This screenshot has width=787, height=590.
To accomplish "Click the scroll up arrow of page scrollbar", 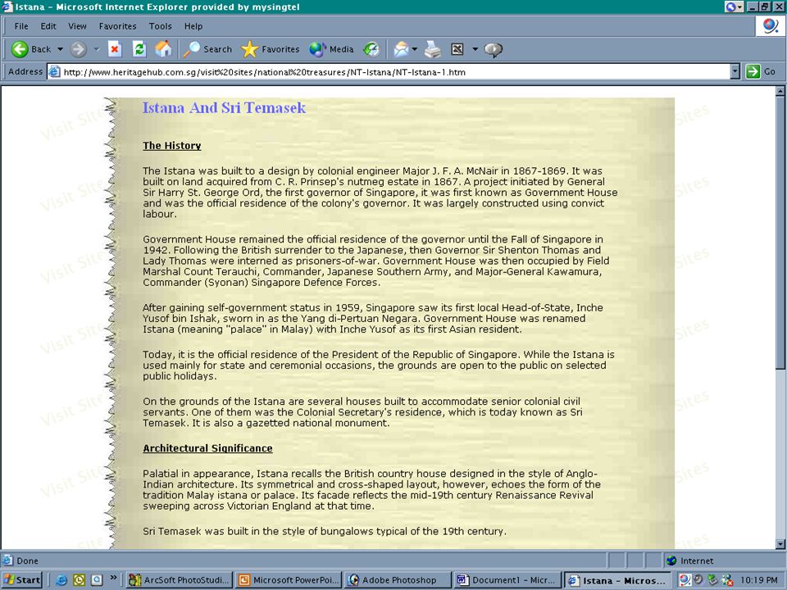I will point(780,91).
